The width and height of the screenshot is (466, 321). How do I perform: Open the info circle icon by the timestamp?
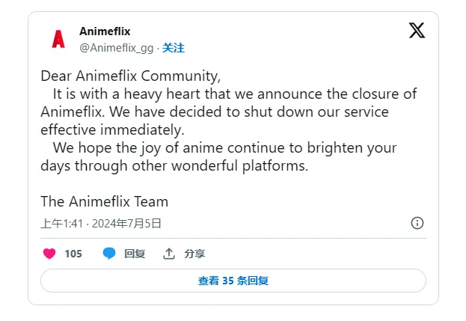pyautogui.click(x=417, y=223)
